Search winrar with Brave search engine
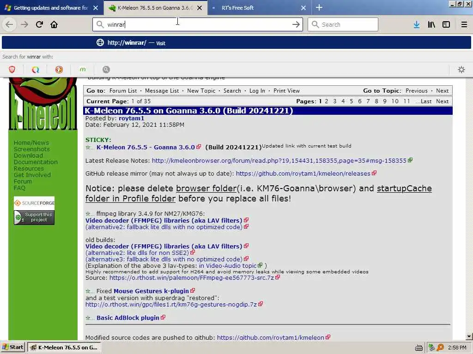 12,70
